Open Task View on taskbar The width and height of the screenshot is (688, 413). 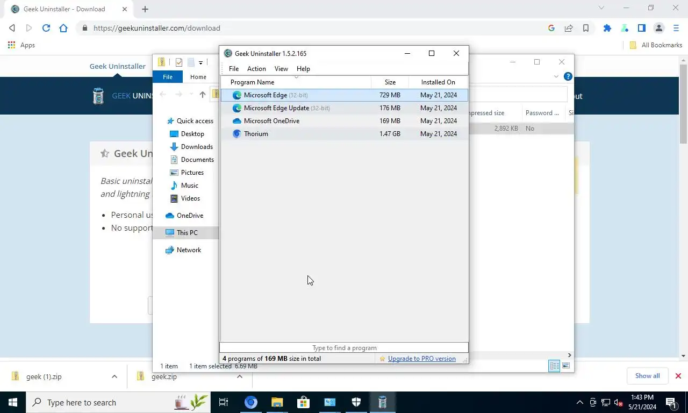(x=224, y=402)
